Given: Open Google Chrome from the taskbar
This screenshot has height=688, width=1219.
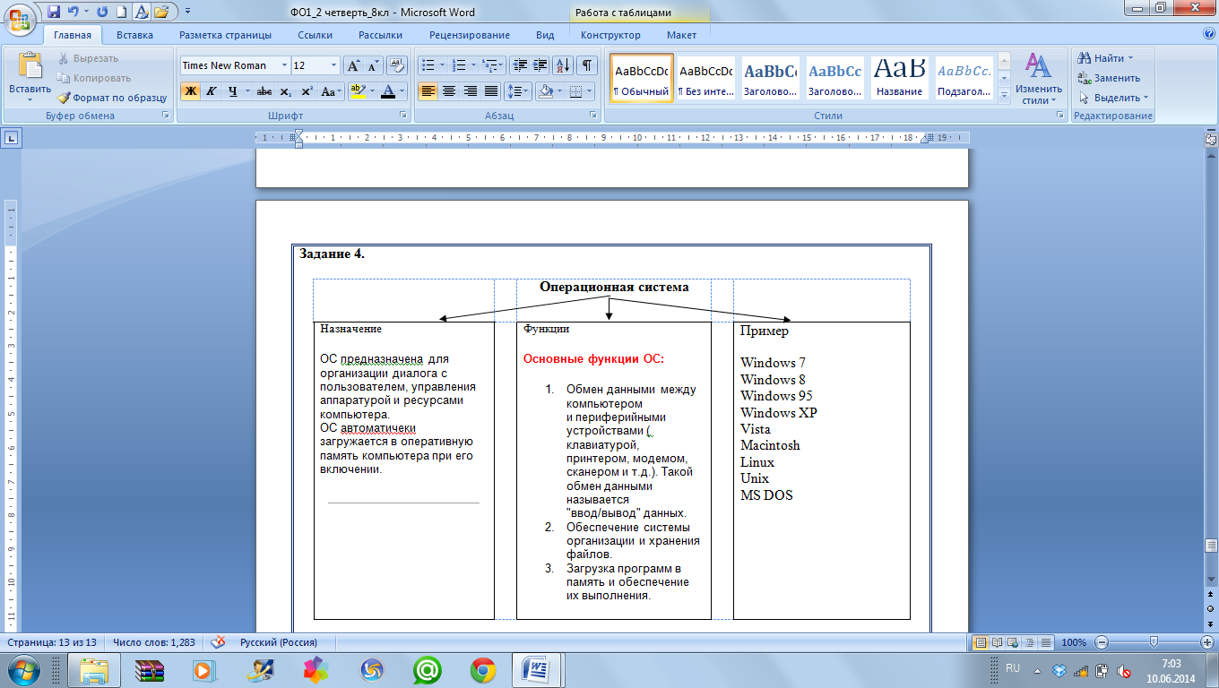Looking at the screenshot, I should (483, 669).
